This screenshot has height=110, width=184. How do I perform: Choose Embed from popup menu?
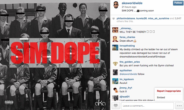(x=161, y=98)
